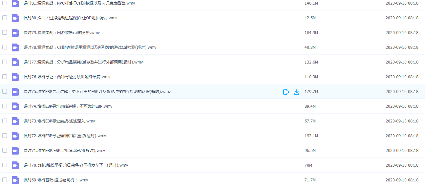Screen dimensions: 425x186
Task: Select checkbox beside 课时79 网游装备call
Action: pos(5,32)
